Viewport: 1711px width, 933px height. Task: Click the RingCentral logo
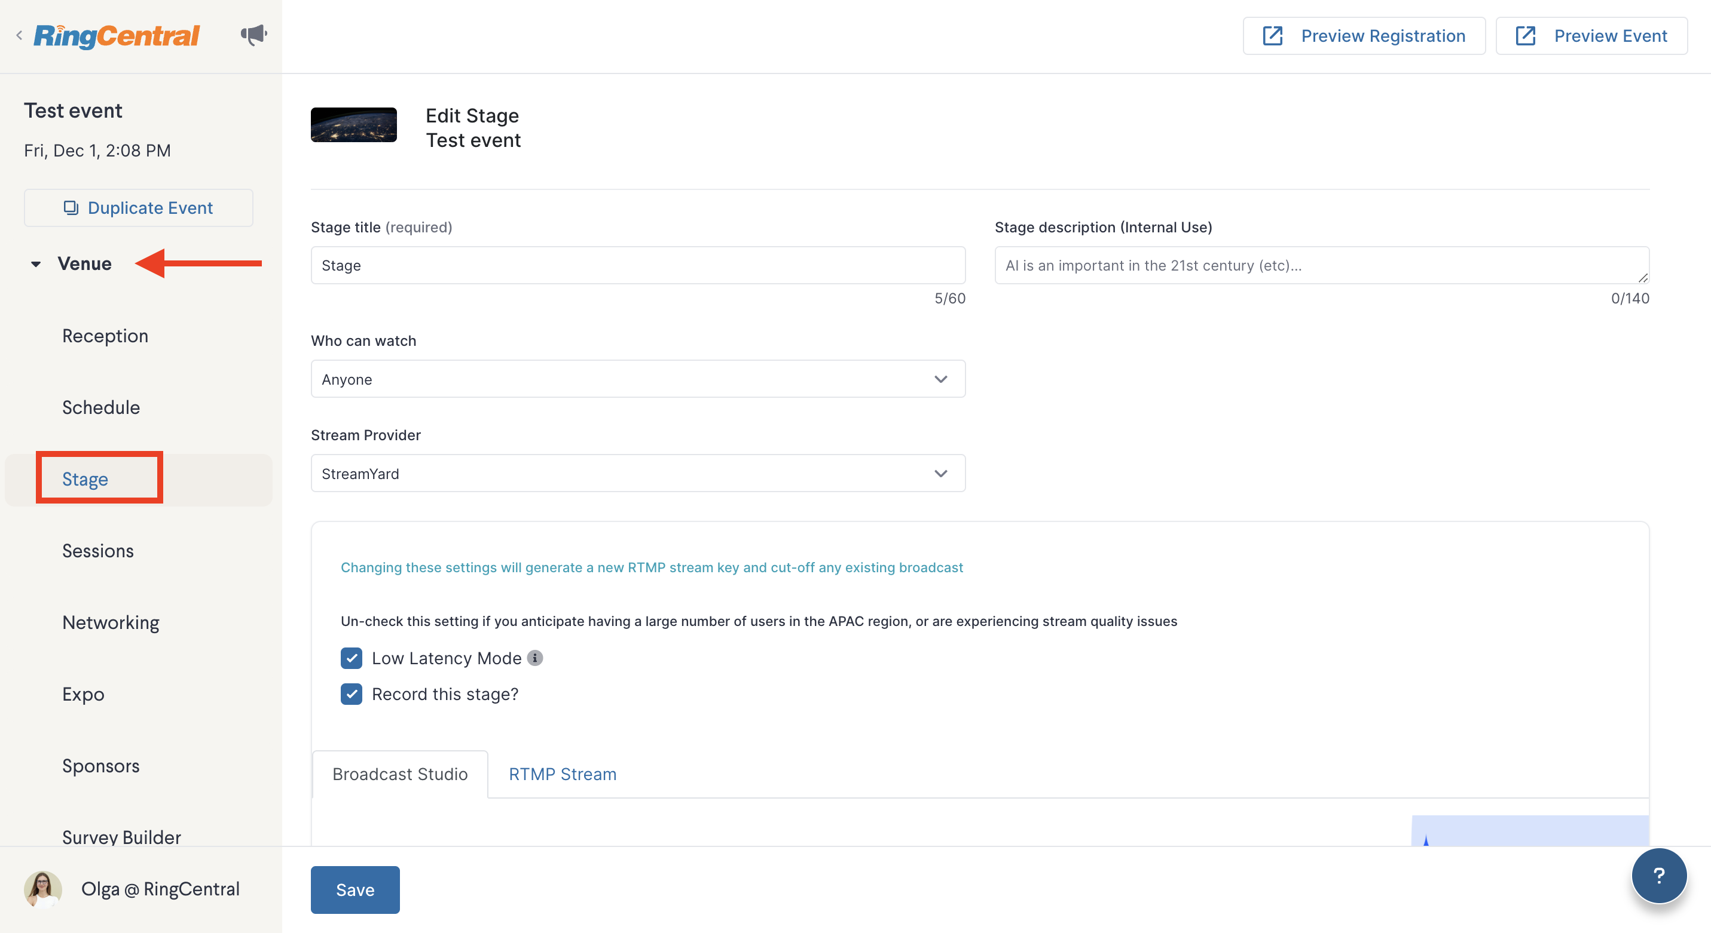(116, 36)
